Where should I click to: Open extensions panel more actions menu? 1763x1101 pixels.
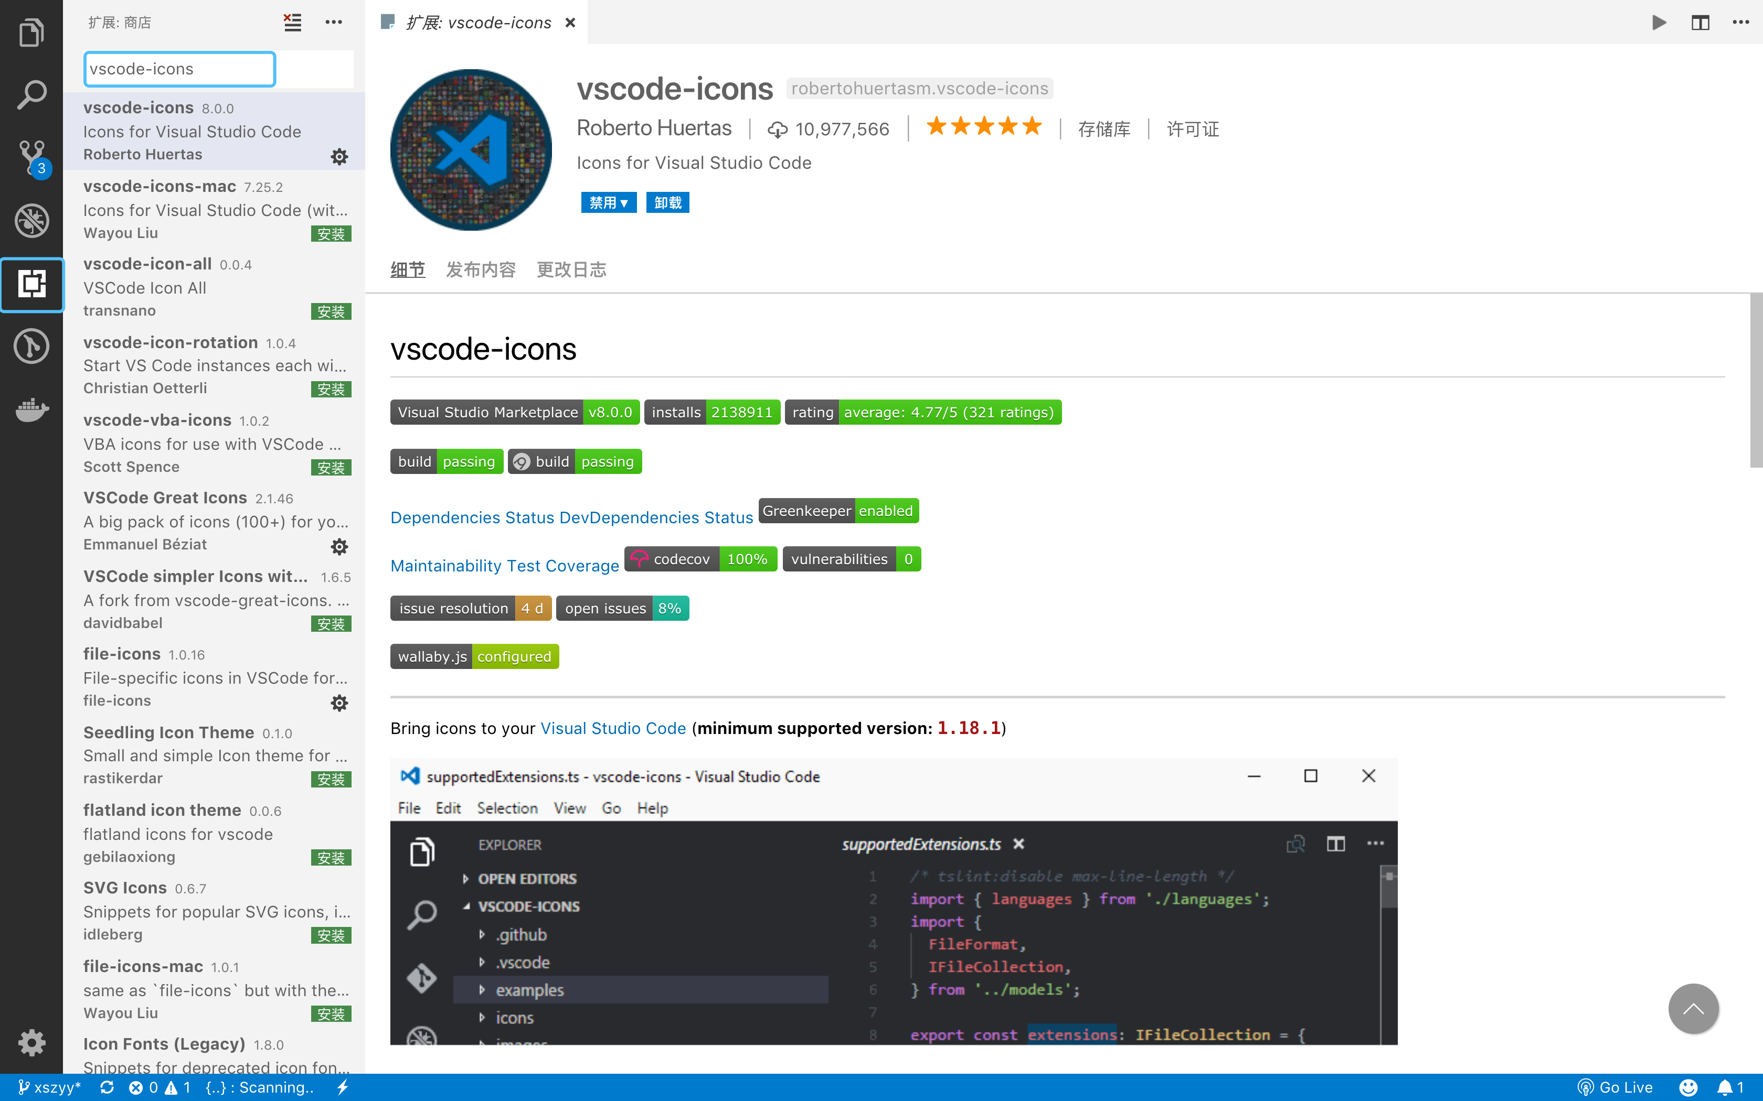coord(334,23)
